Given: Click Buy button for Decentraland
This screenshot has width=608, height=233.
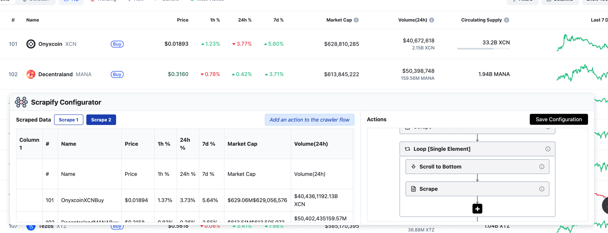Looking at the screenshot, I should 117,74.
